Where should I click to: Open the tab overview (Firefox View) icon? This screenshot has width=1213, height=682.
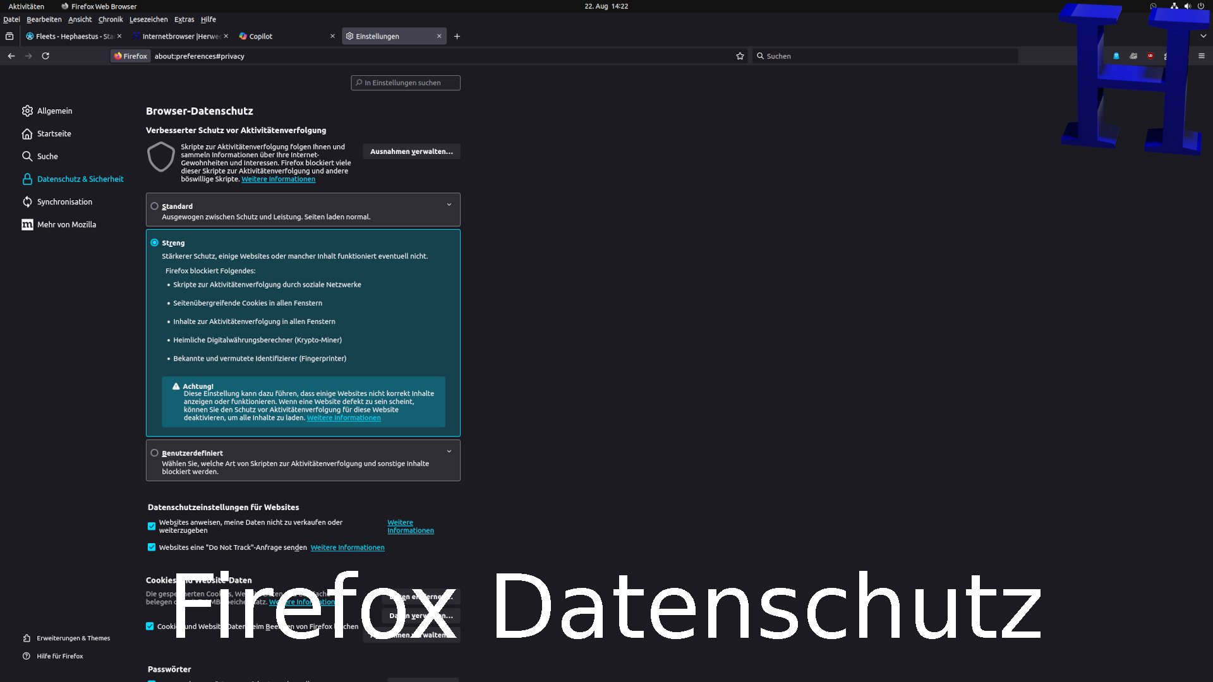(9, 36)
